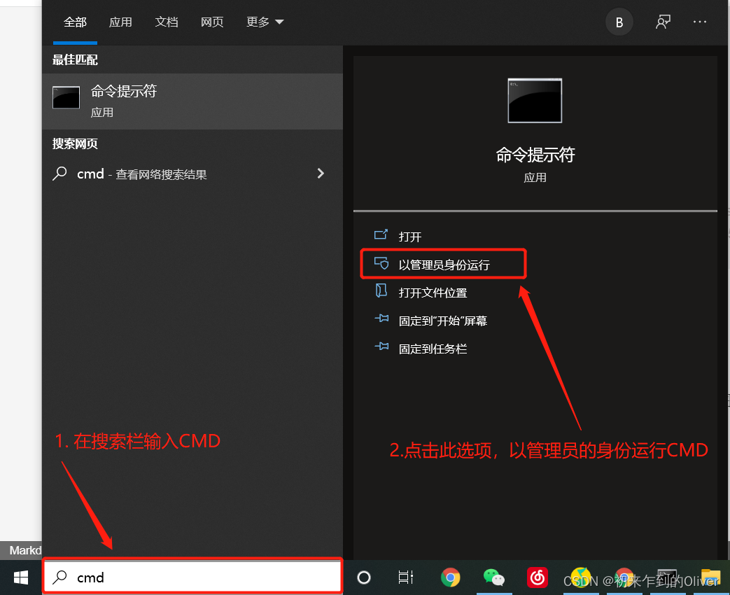Click the feedback icon at top right
This screenshot has width=730, height=595.
coord(662,22)
